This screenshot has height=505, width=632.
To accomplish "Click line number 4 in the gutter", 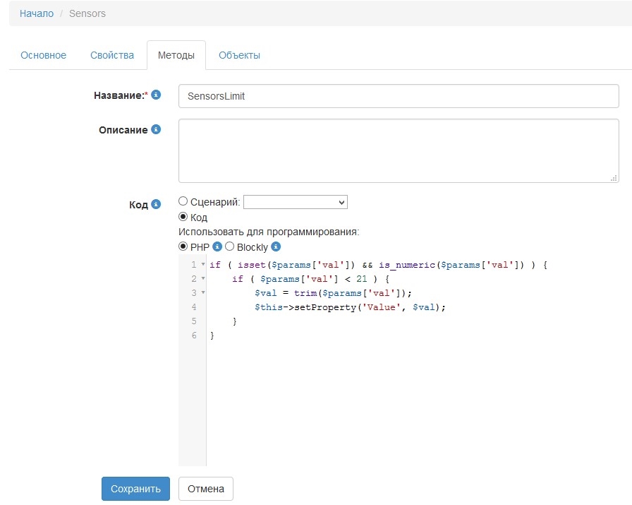I will (x=194, y=307).
